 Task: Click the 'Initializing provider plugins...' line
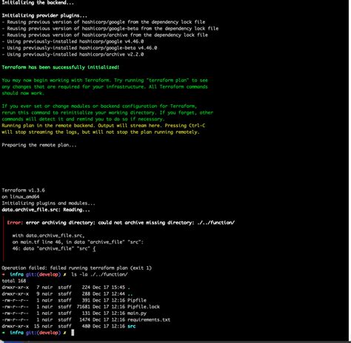(x=44, y=16)
